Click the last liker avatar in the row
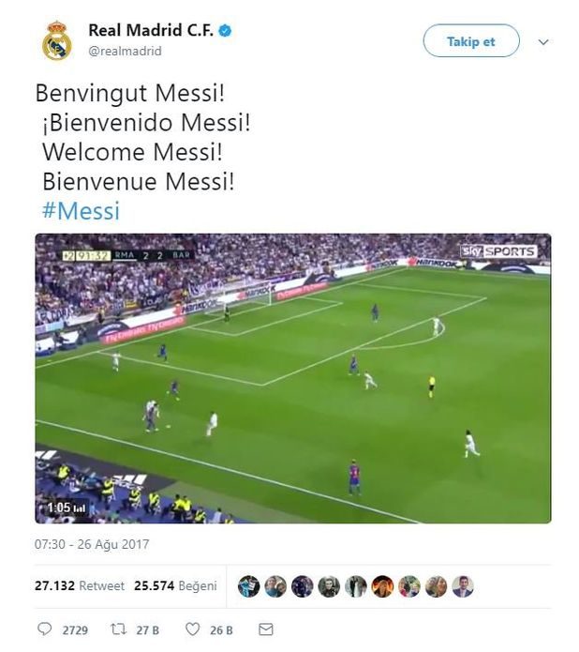579x652 pixels. click(x=463, y=586)
